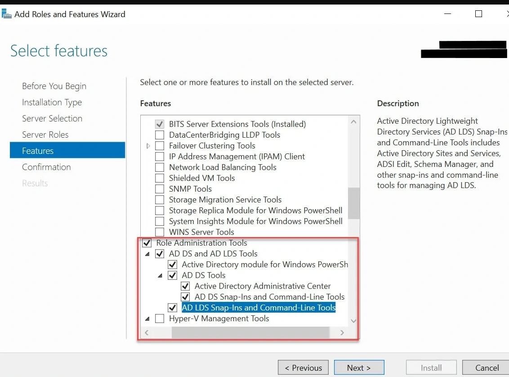Click the Previous button
This screenshot has width=509, height=377.
coord(303,368)
